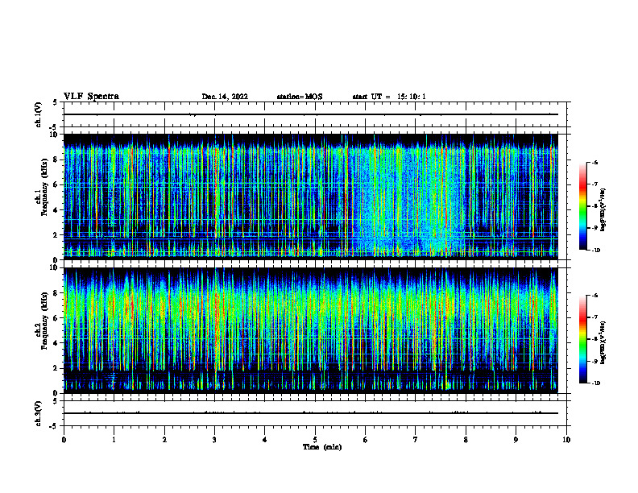Image resolution: width=638 pixels, height=493 pixels.
Task: Click the ch.1 spectrogram color scale bar
Action: click(582, 206)
